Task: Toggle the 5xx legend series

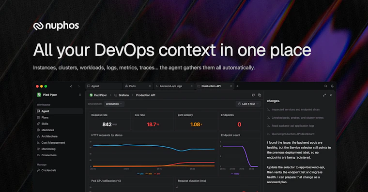Action: pyautogui.click(x=157, y=174)
